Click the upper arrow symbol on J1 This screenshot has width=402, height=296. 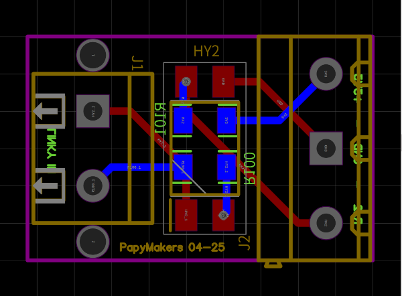click(x=46, y=111)
